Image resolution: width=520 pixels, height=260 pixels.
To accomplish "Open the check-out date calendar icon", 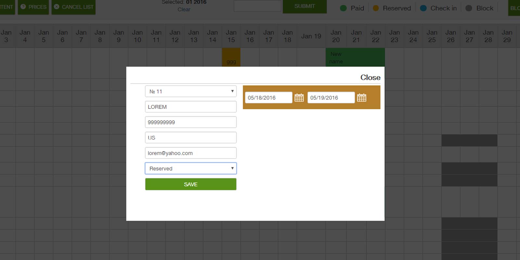I will pos(361,97).
